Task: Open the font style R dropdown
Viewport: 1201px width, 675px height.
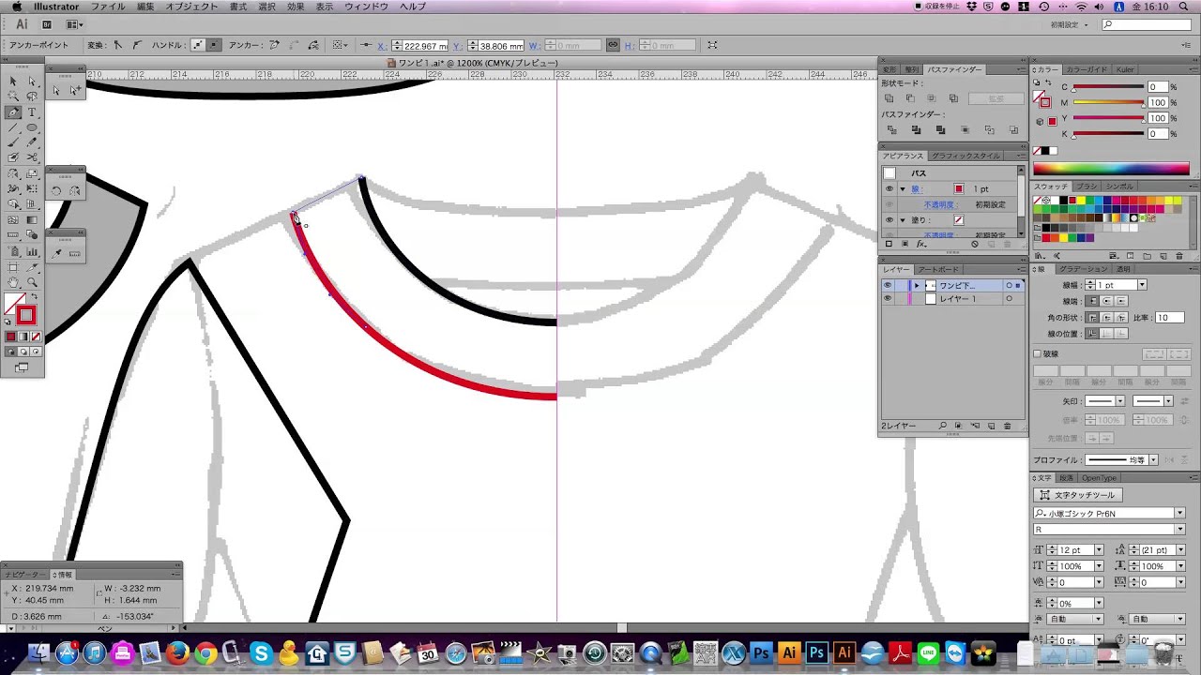Action: point(1179,530)
